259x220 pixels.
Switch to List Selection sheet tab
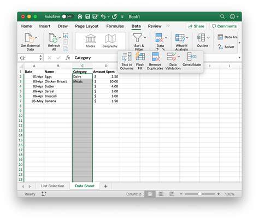[52, 186]
